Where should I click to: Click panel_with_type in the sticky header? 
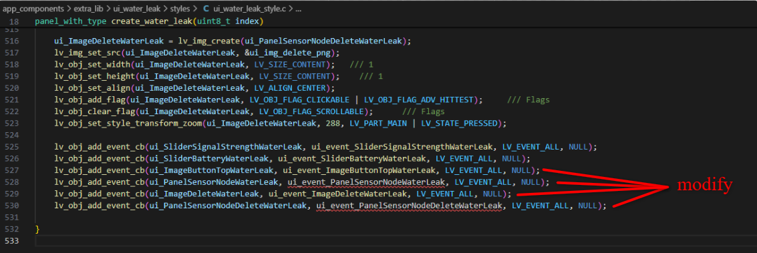coord(71,21)
